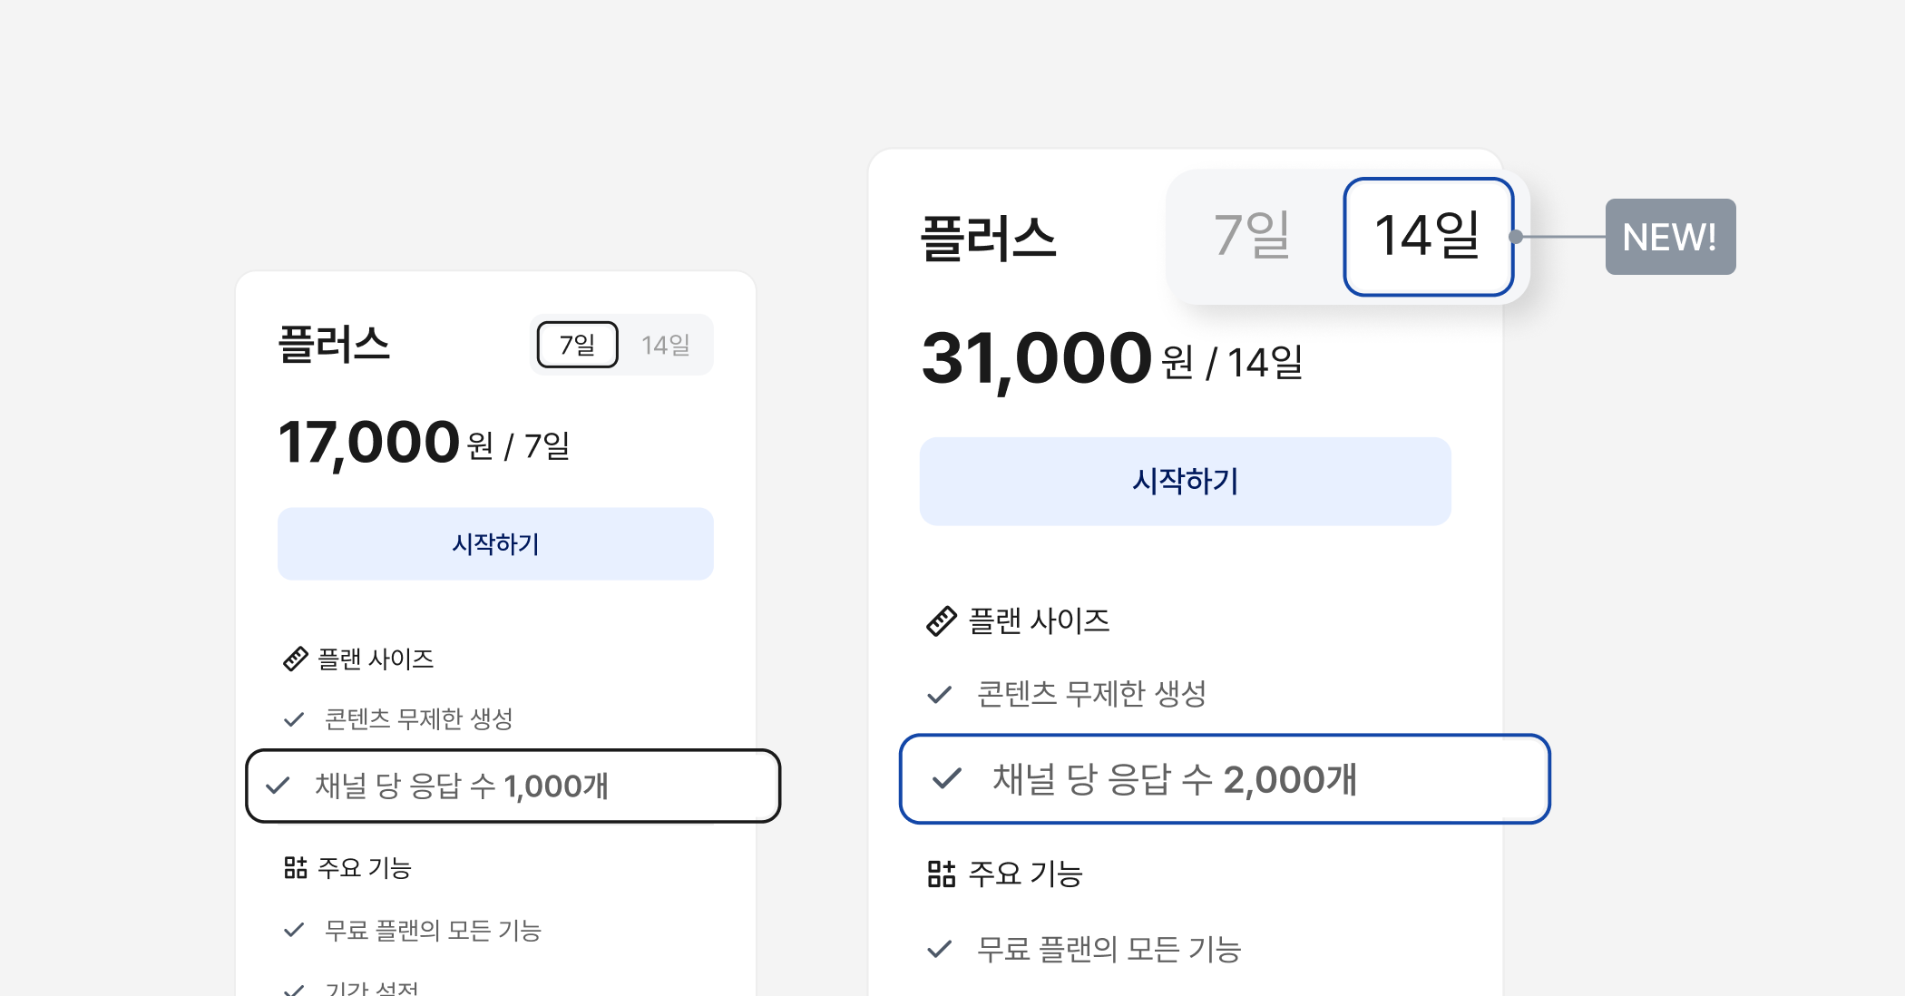Click the ruler icon in left card
Screen dimensions: 1905x996
coord(295,659)
